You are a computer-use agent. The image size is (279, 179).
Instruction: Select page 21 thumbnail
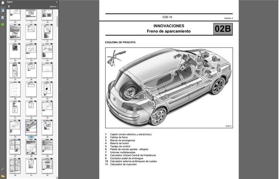(x=47, y=32)
